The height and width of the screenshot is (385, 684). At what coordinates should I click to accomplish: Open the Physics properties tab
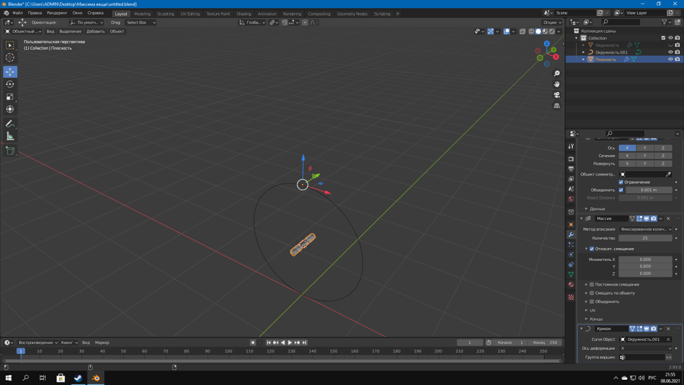click(x=571, y=255)
